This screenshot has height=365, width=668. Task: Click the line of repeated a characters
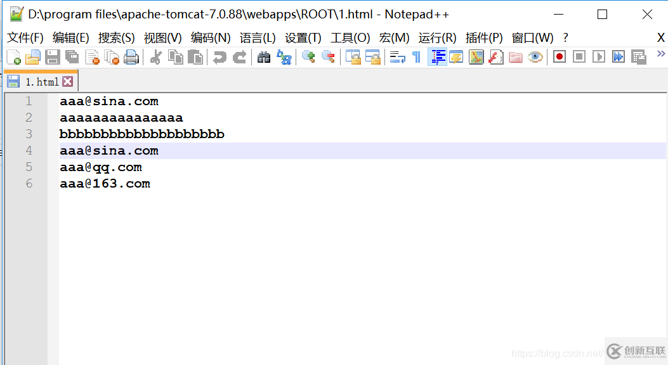point(121,118)
